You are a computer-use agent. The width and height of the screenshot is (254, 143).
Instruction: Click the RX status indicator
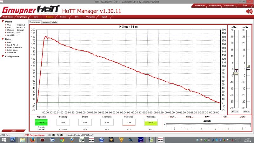coord(53,135)
